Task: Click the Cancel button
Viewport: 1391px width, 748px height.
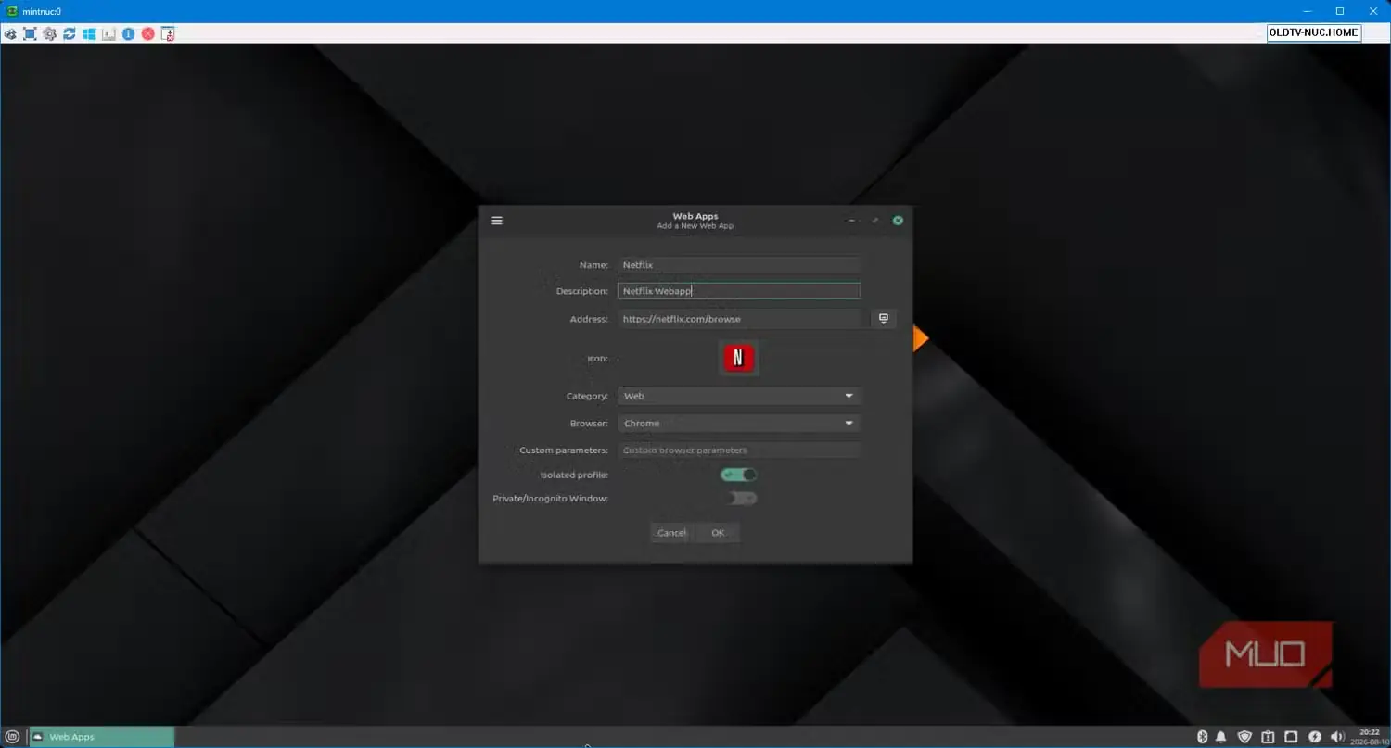Action: pyautogui.click(x=671, y=532)
